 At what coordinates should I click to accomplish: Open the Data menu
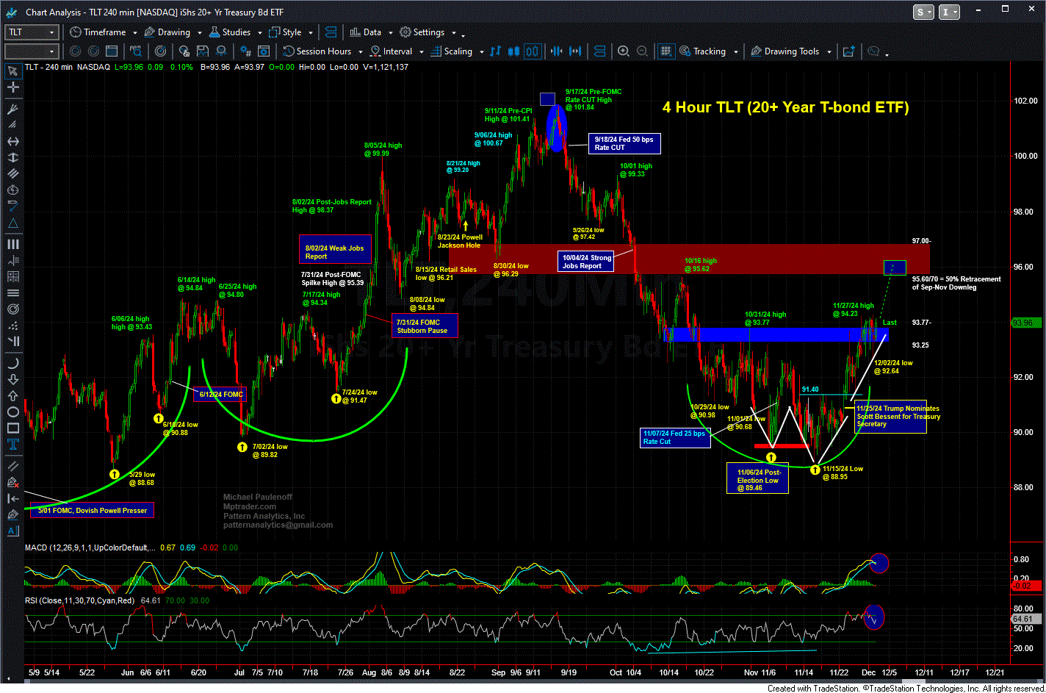point(365,32)
